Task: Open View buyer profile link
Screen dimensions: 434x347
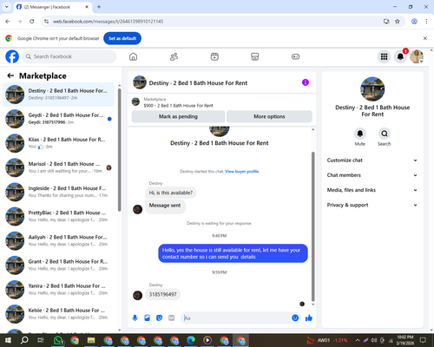Action: [242, 172]
